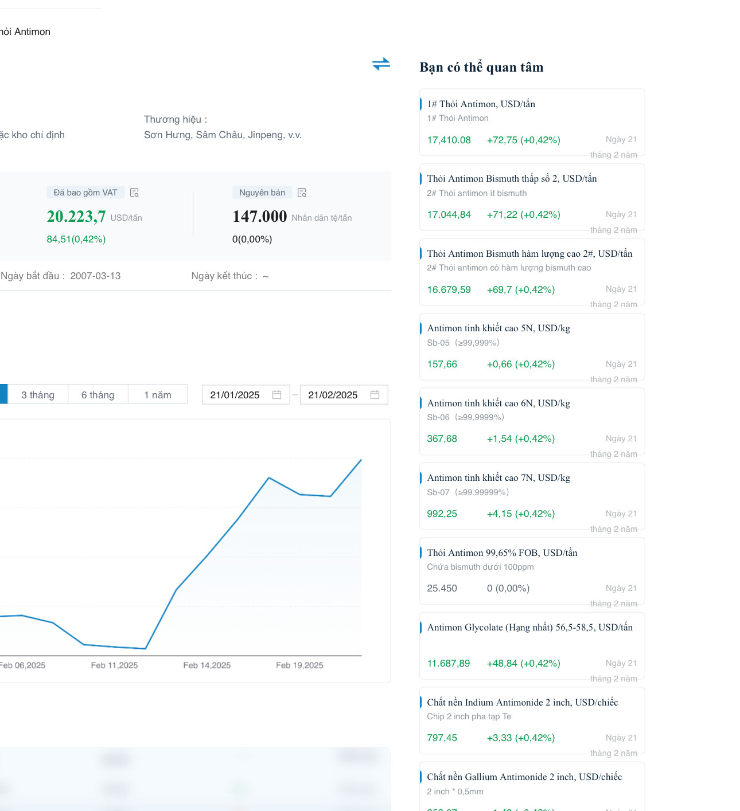Click the blue swap arrows icon

pyautogui.click(x=381, y=64)
